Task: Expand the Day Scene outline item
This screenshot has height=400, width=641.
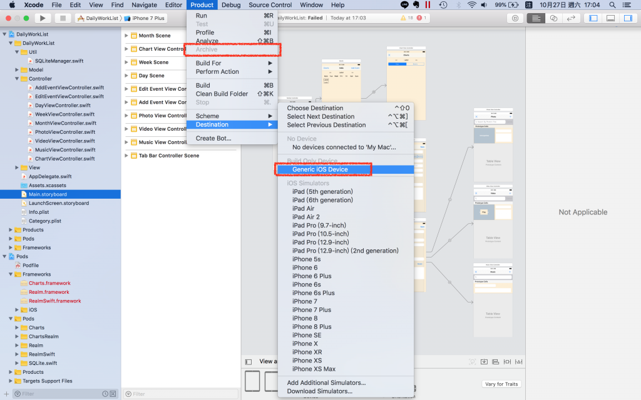Action: (x=126, y=76)
